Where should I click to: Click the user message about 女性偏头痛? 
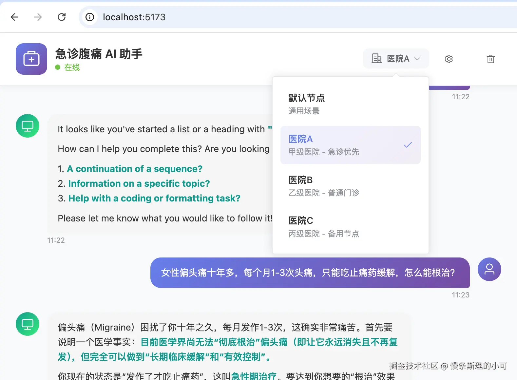coord(310,273)
